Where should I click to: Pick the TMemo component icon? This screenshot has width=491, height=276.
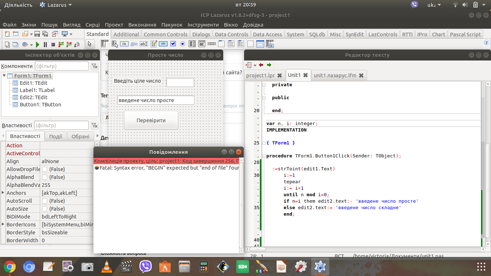coord(154,44)
